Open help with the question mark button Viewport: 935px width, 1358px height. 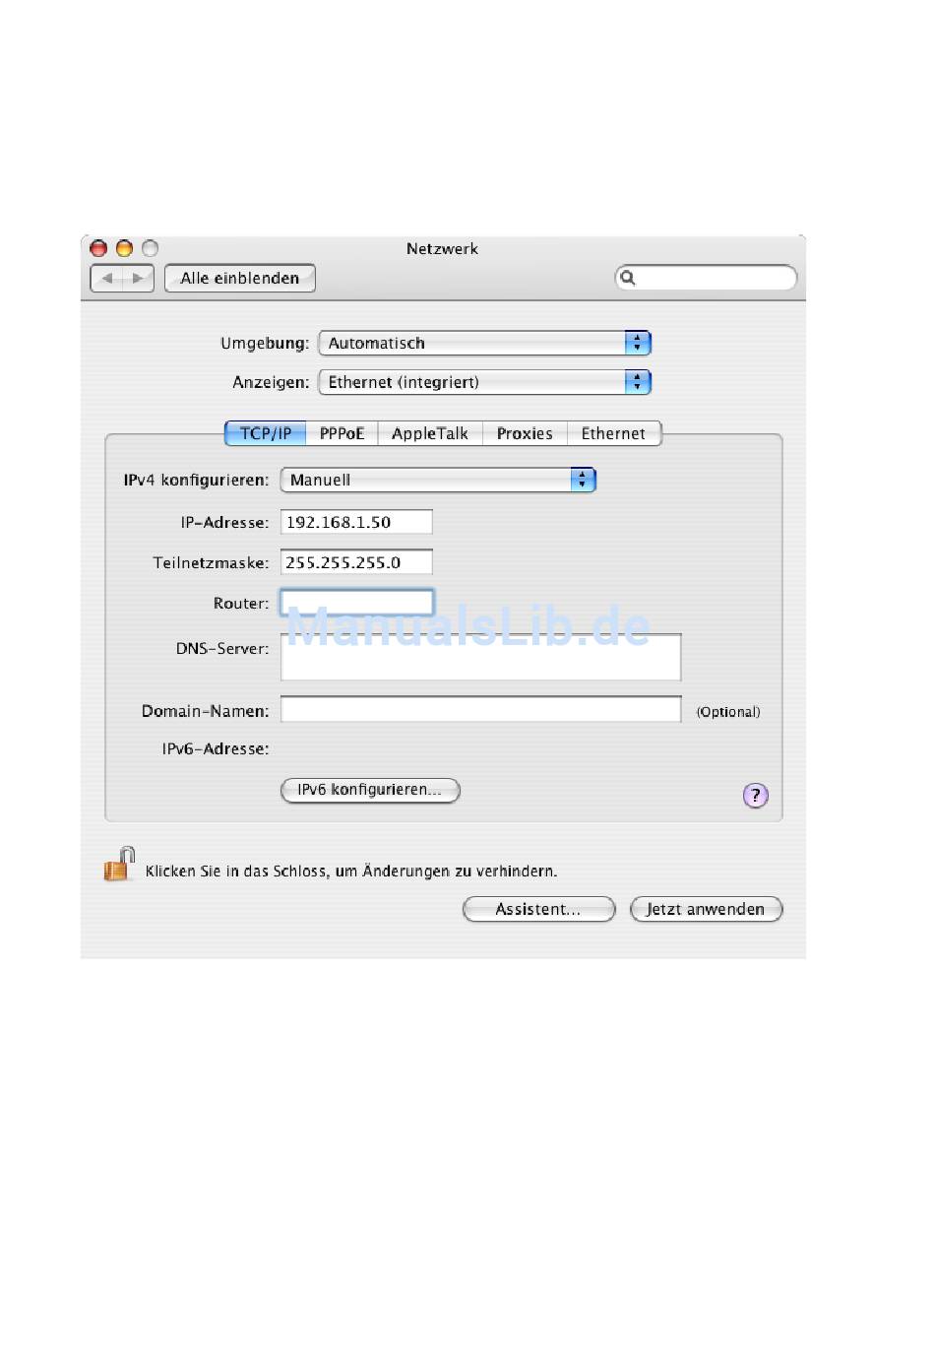(x=755, y=796)
